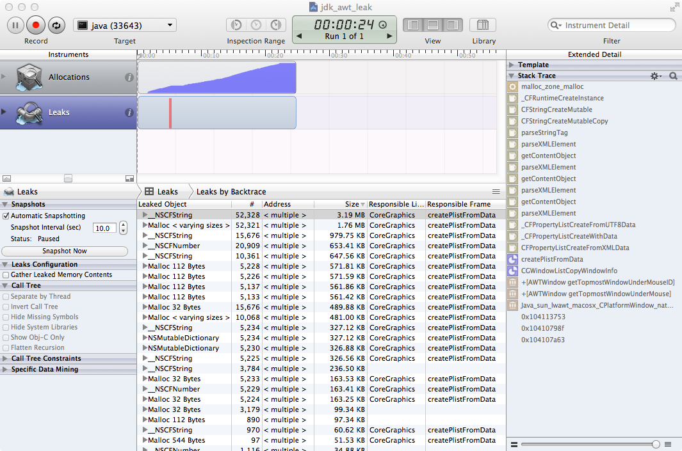Select Leaks by Backtrace breadcrumb

coord(231,192)
